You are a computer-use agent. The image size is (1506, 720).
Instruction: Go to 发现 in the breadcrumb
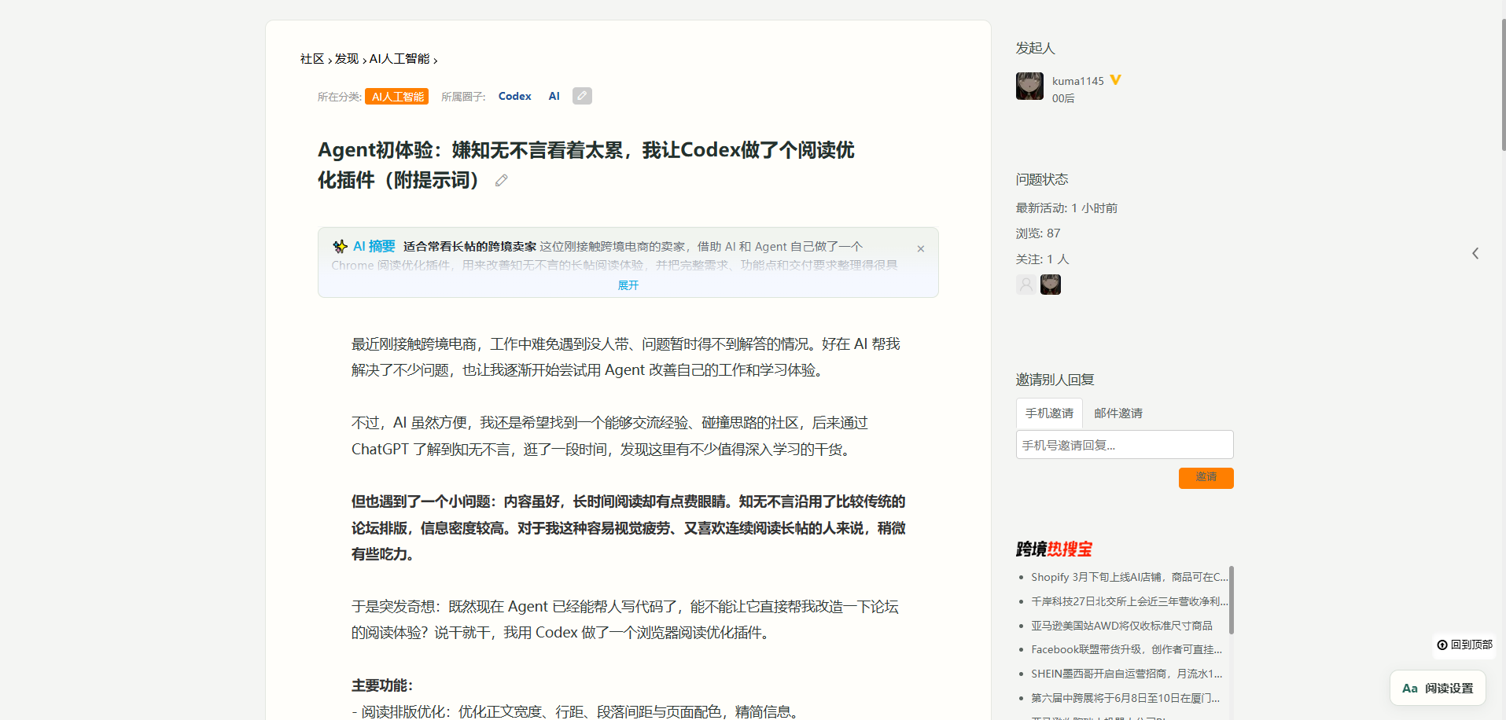click(x=346, y=59)
